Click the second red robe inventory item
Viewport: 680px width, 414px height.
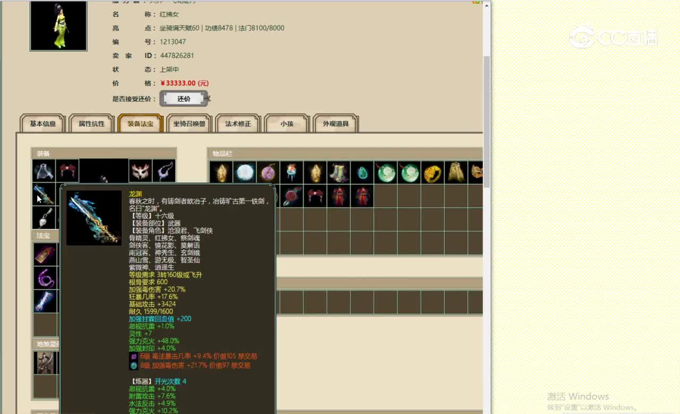(x=361, y=196)
